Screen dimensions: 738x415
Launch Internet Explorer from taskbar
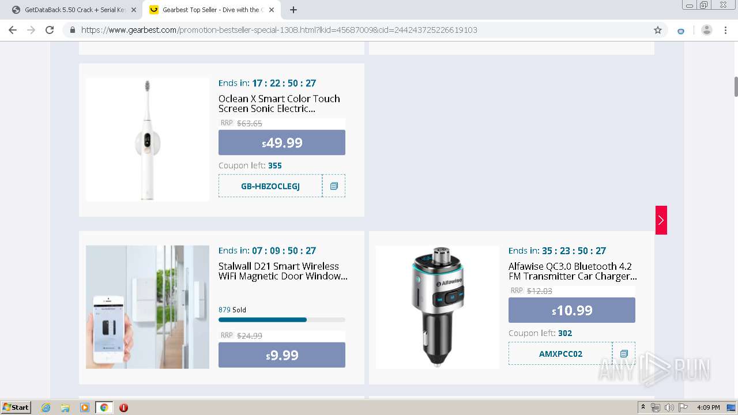click(x=46, y=408)
